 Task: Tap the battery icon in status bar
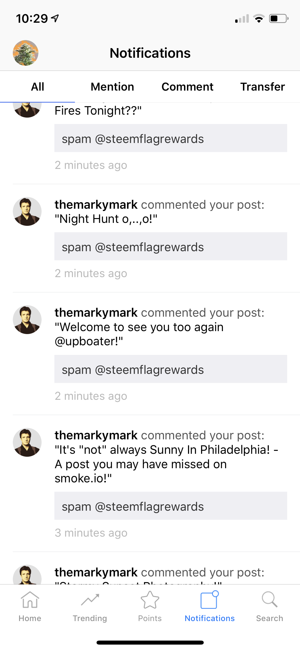click(279, 18)
